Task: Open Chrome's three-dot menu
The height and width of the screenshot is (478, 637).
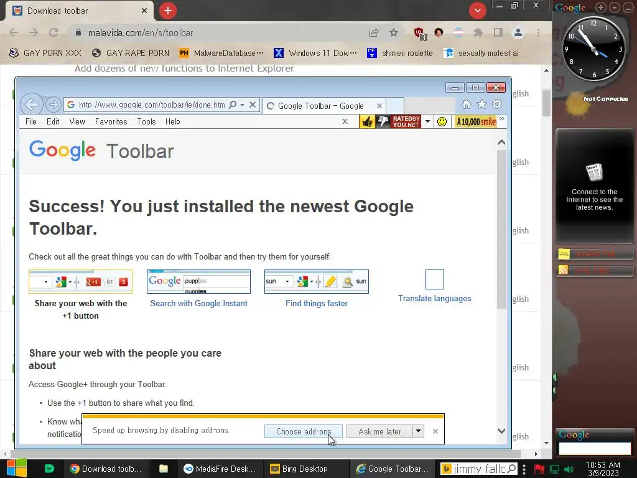Action: [x=538, y=32]
